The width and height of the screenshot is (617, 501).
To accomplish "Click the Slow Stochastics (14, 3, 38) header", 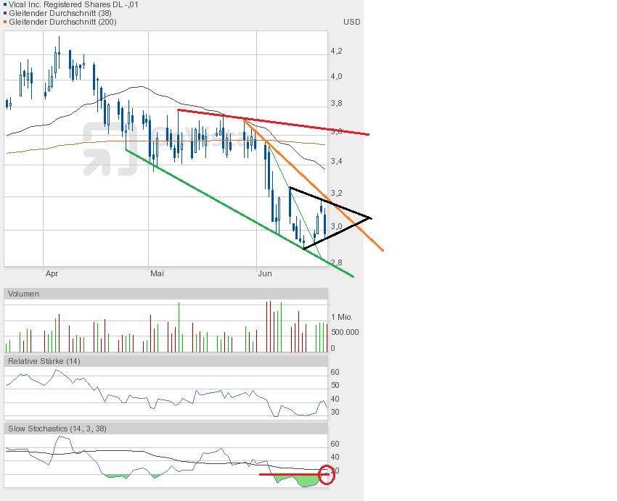I will point(57,428).
